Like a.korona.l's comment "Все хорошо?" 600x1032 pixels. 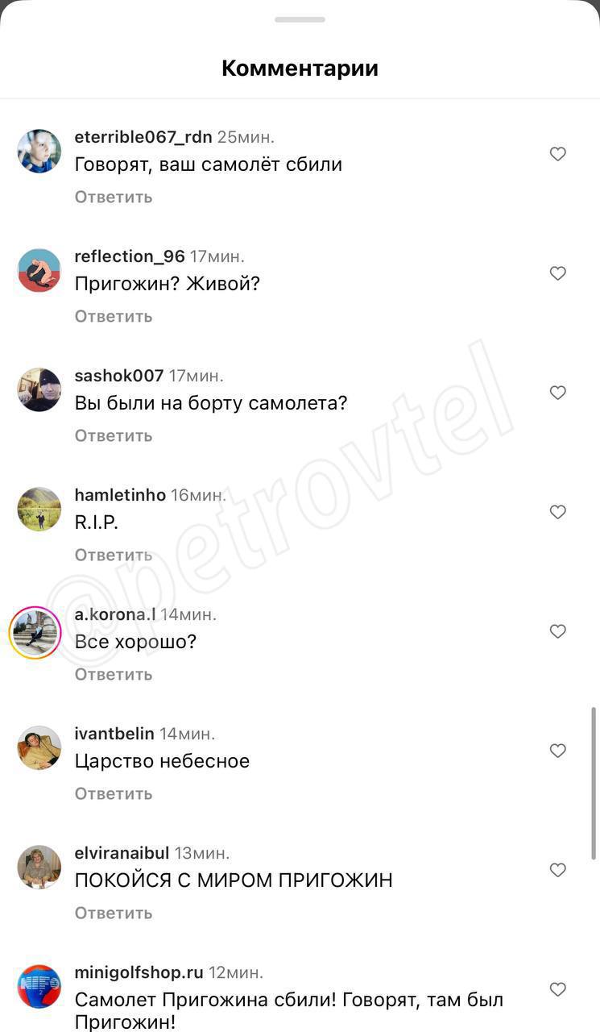pos(557,631)
